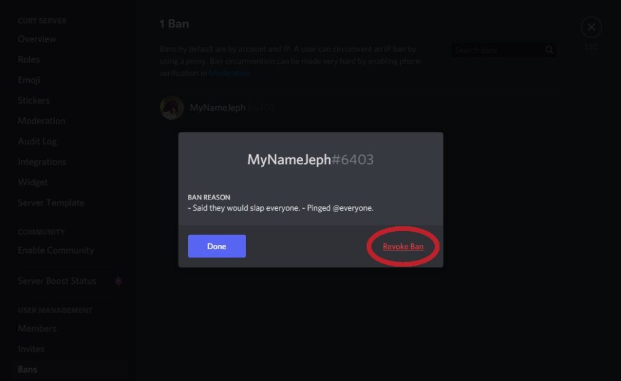This screenshot has height=381, width=621.
Task: Click the search magnifier icon
Action: (550, 50)
